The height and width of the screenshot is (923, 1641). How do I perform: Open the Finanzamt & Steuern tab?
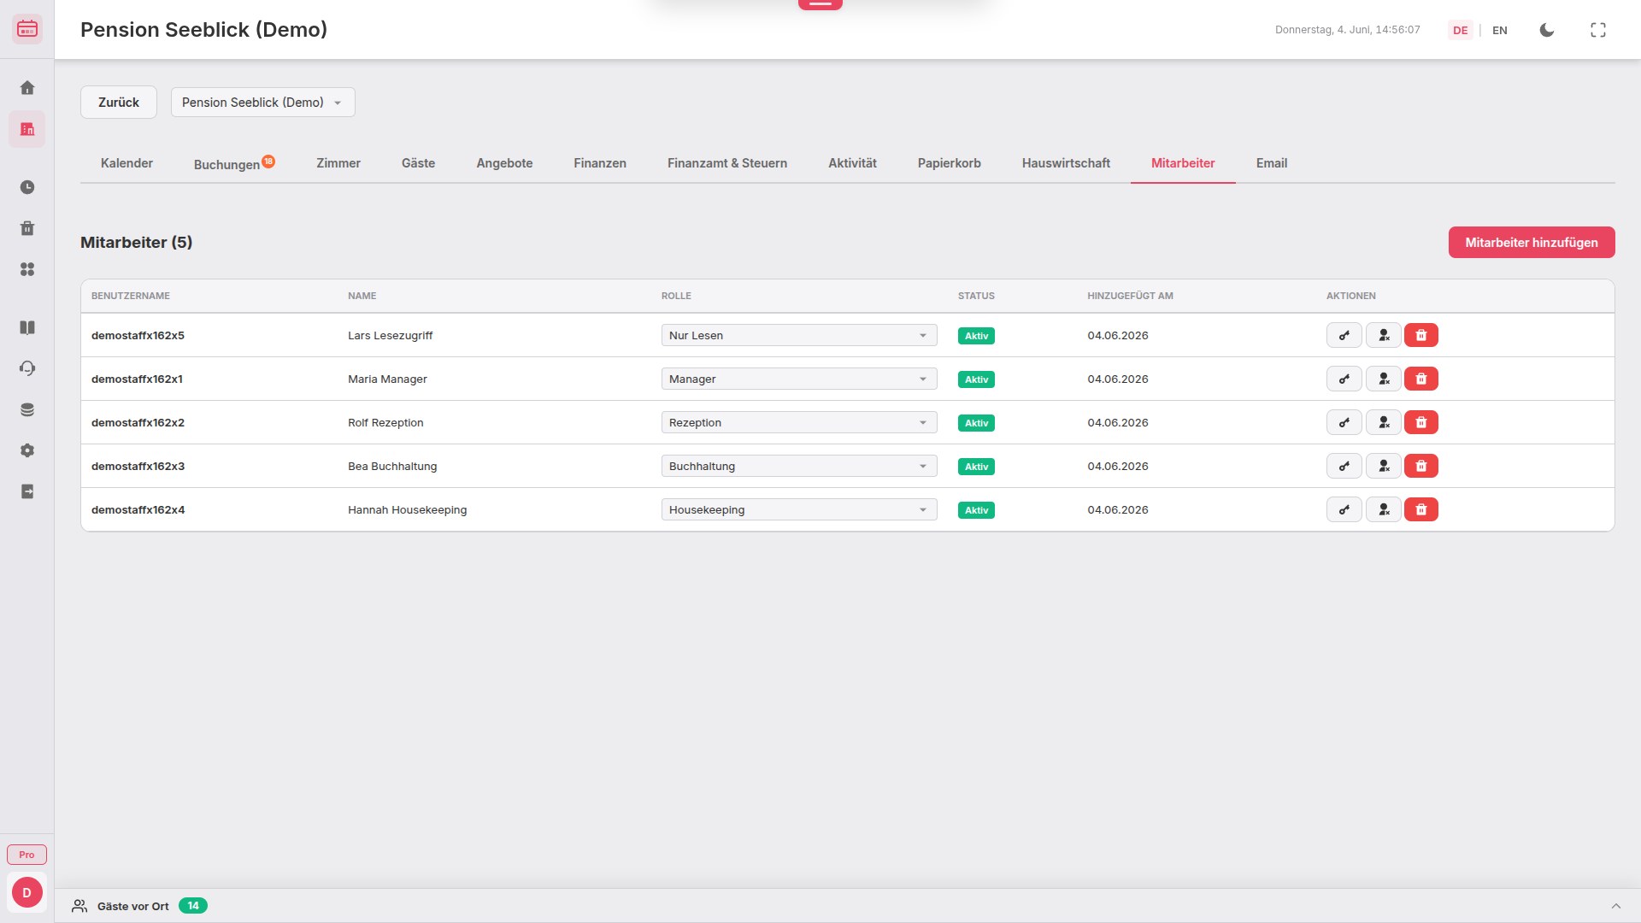click(x=726, y=163)
